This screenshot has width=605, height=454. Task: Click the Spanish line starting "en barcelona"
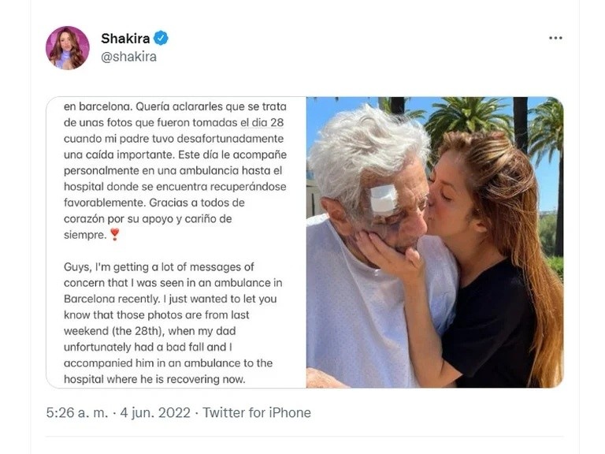pyautogui.click(x=174, y=105)
